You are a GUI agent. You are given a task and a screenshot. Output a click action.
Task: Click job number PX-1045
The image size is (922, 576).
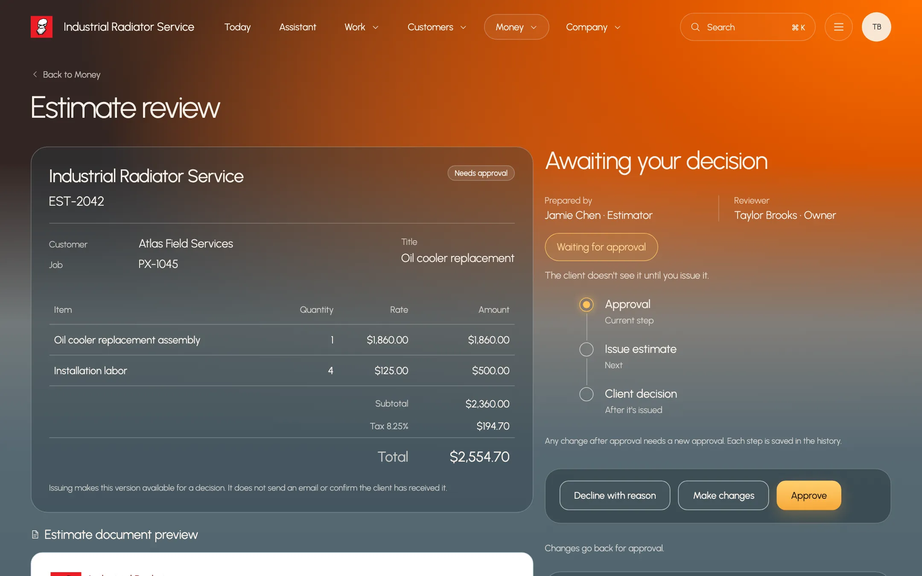click(158, 264)
